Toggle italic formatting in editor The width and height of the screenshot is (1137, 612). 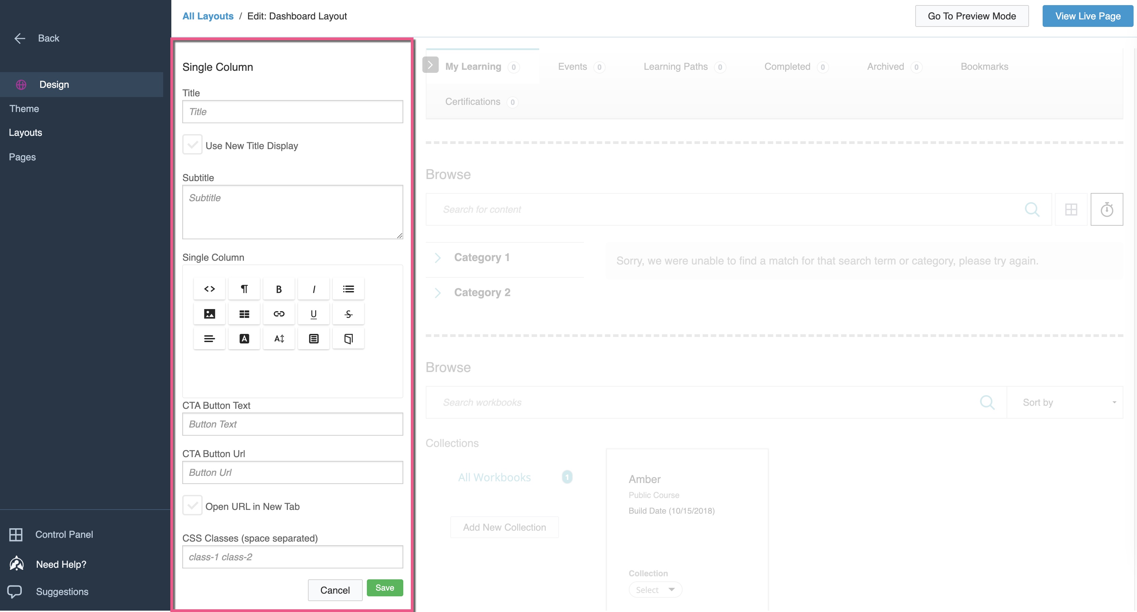pyautogui.click(x=313, y=289)
